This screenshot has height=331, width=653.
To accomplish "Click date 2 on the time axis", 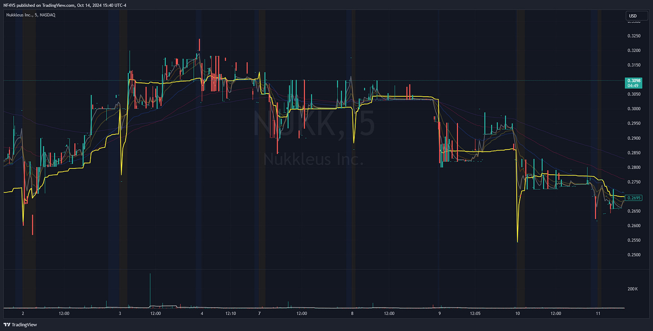I will coord(22,314).
